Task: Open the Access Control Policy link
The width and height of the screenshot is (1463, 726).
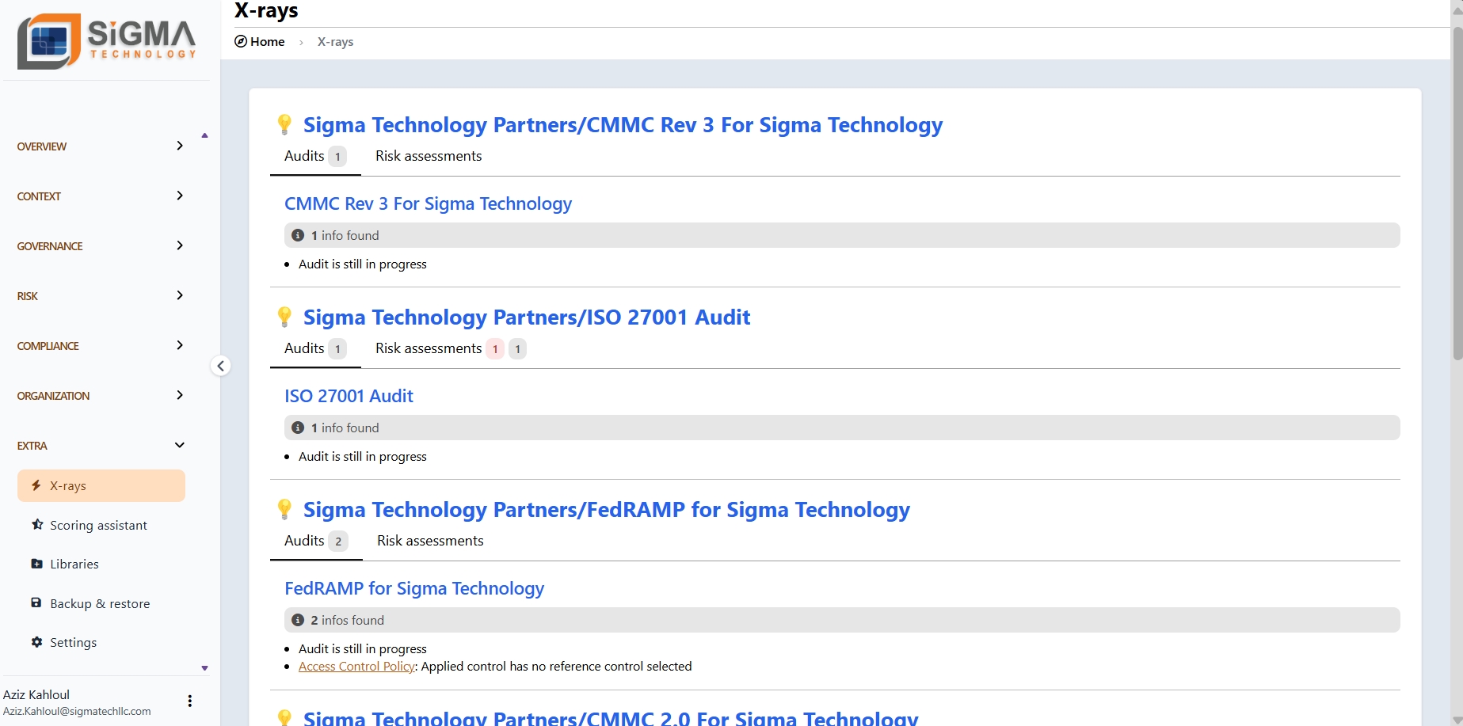Action: (x=356, y=667)
